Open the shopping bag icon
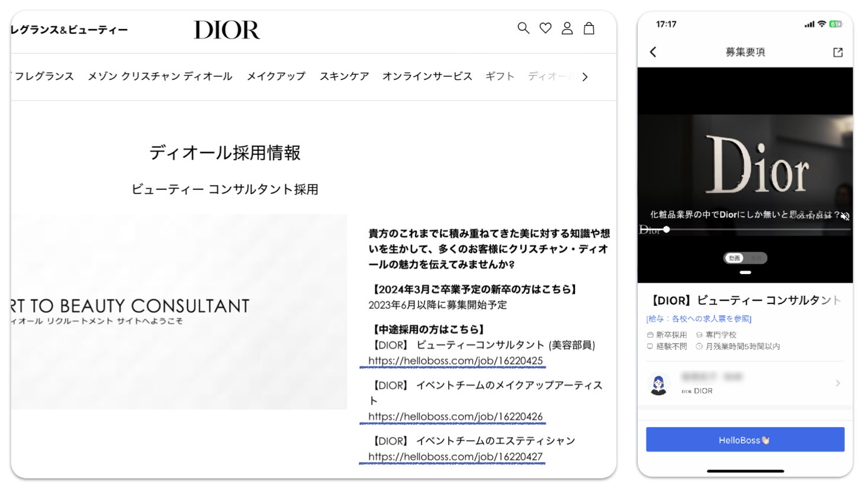This screenshot has height=487, width=865. pos(589,28)
